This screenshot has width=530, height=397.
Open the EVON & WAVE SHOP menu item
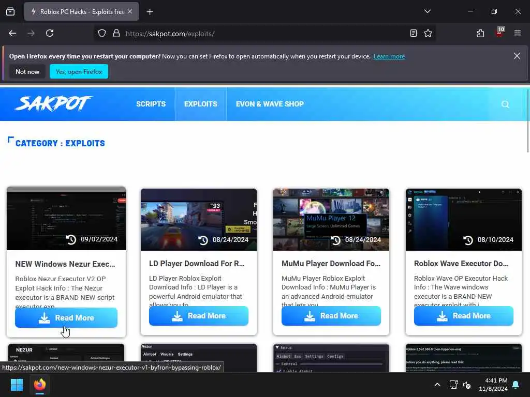point(270,104)
